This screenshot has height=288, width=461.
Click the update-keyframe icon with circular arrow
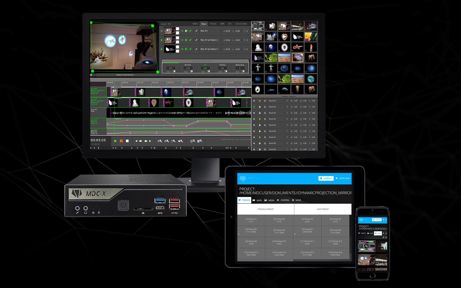(x=167, y=141)
